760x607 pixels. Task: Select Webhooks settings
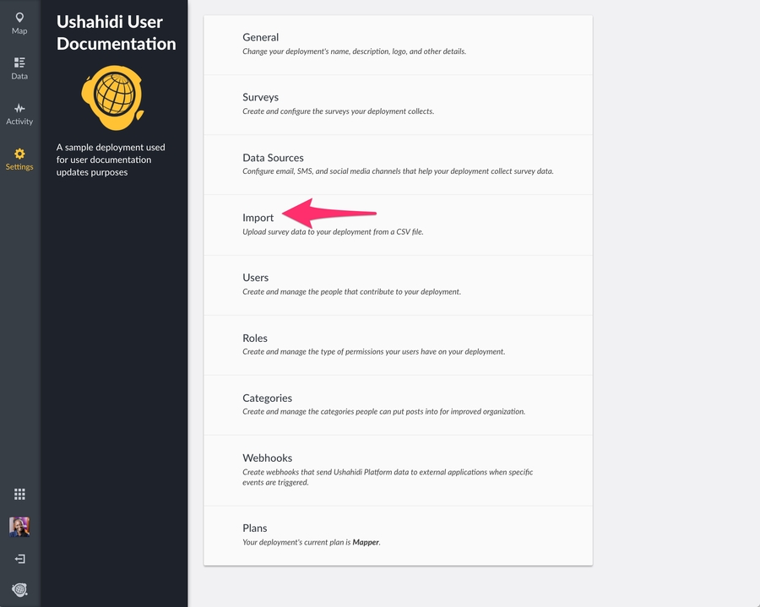(267, 458)
